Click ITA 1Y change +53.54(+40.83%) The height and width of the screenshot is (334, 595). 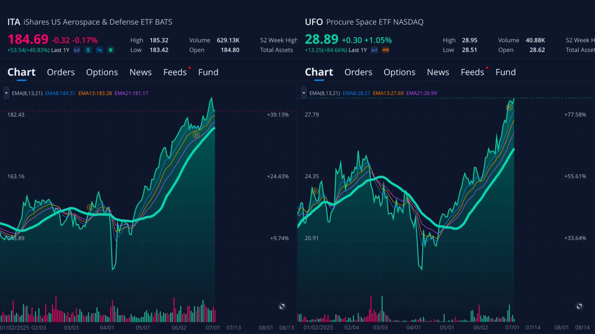[x=28, y=50]
